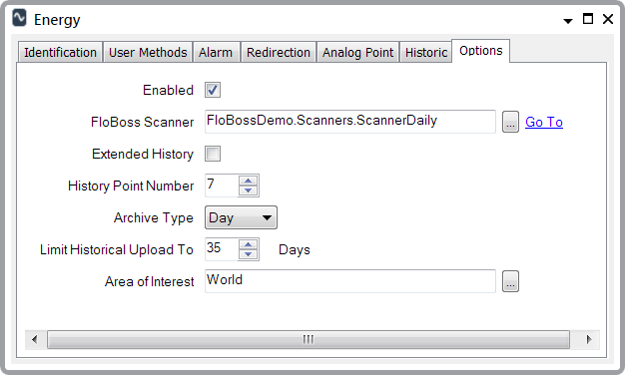Uncheck the Enabled checkbox
The height and width of the screenshot is (375, 625).
[213, 90]
